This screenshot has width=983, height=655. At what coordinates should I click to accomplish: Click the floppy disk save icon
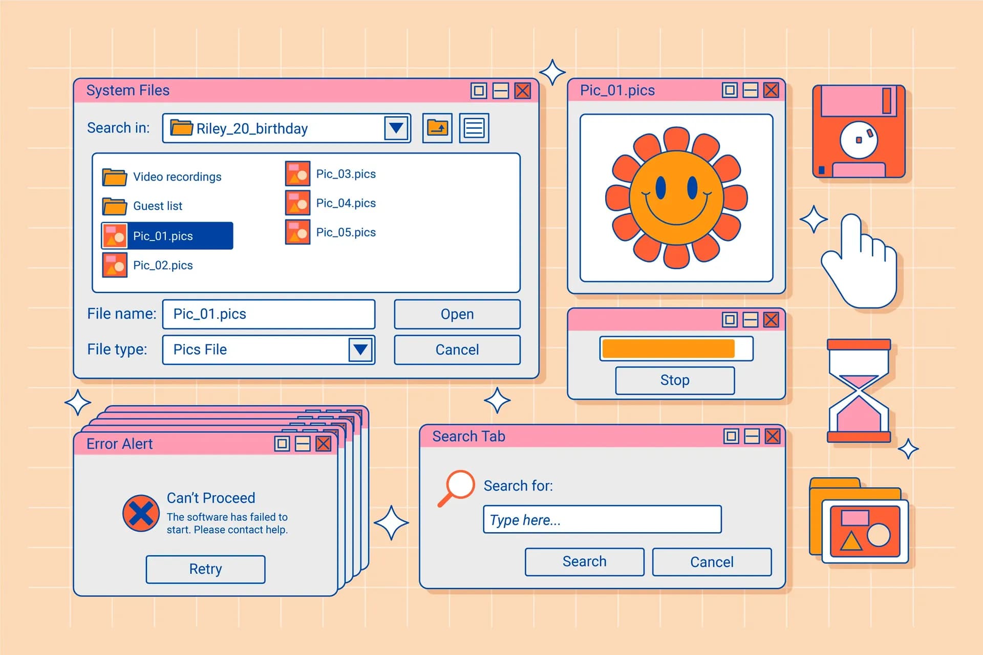pyautogui.click(x=859, y=132)
